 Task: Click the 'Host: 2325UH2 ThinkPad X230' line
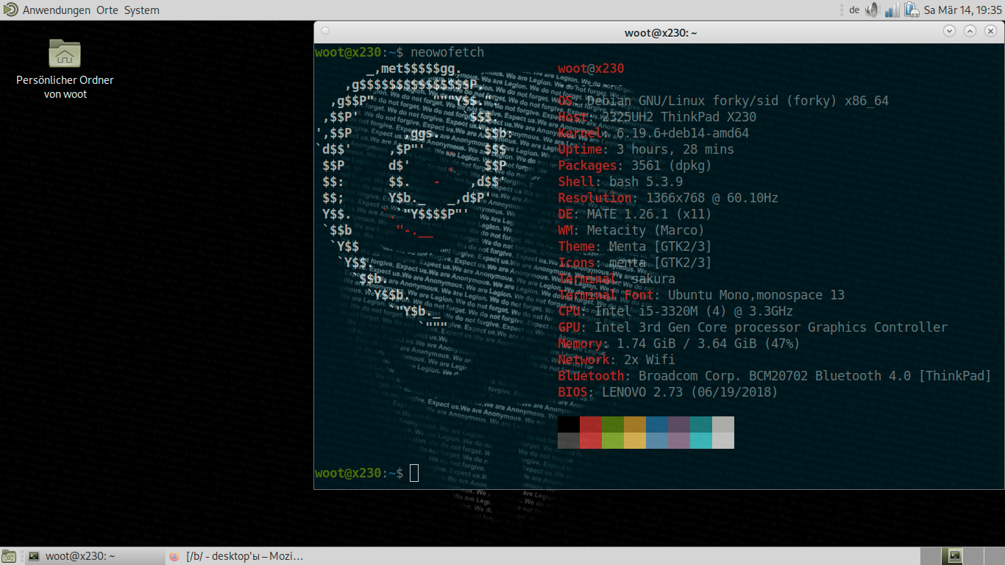[657, 117]
